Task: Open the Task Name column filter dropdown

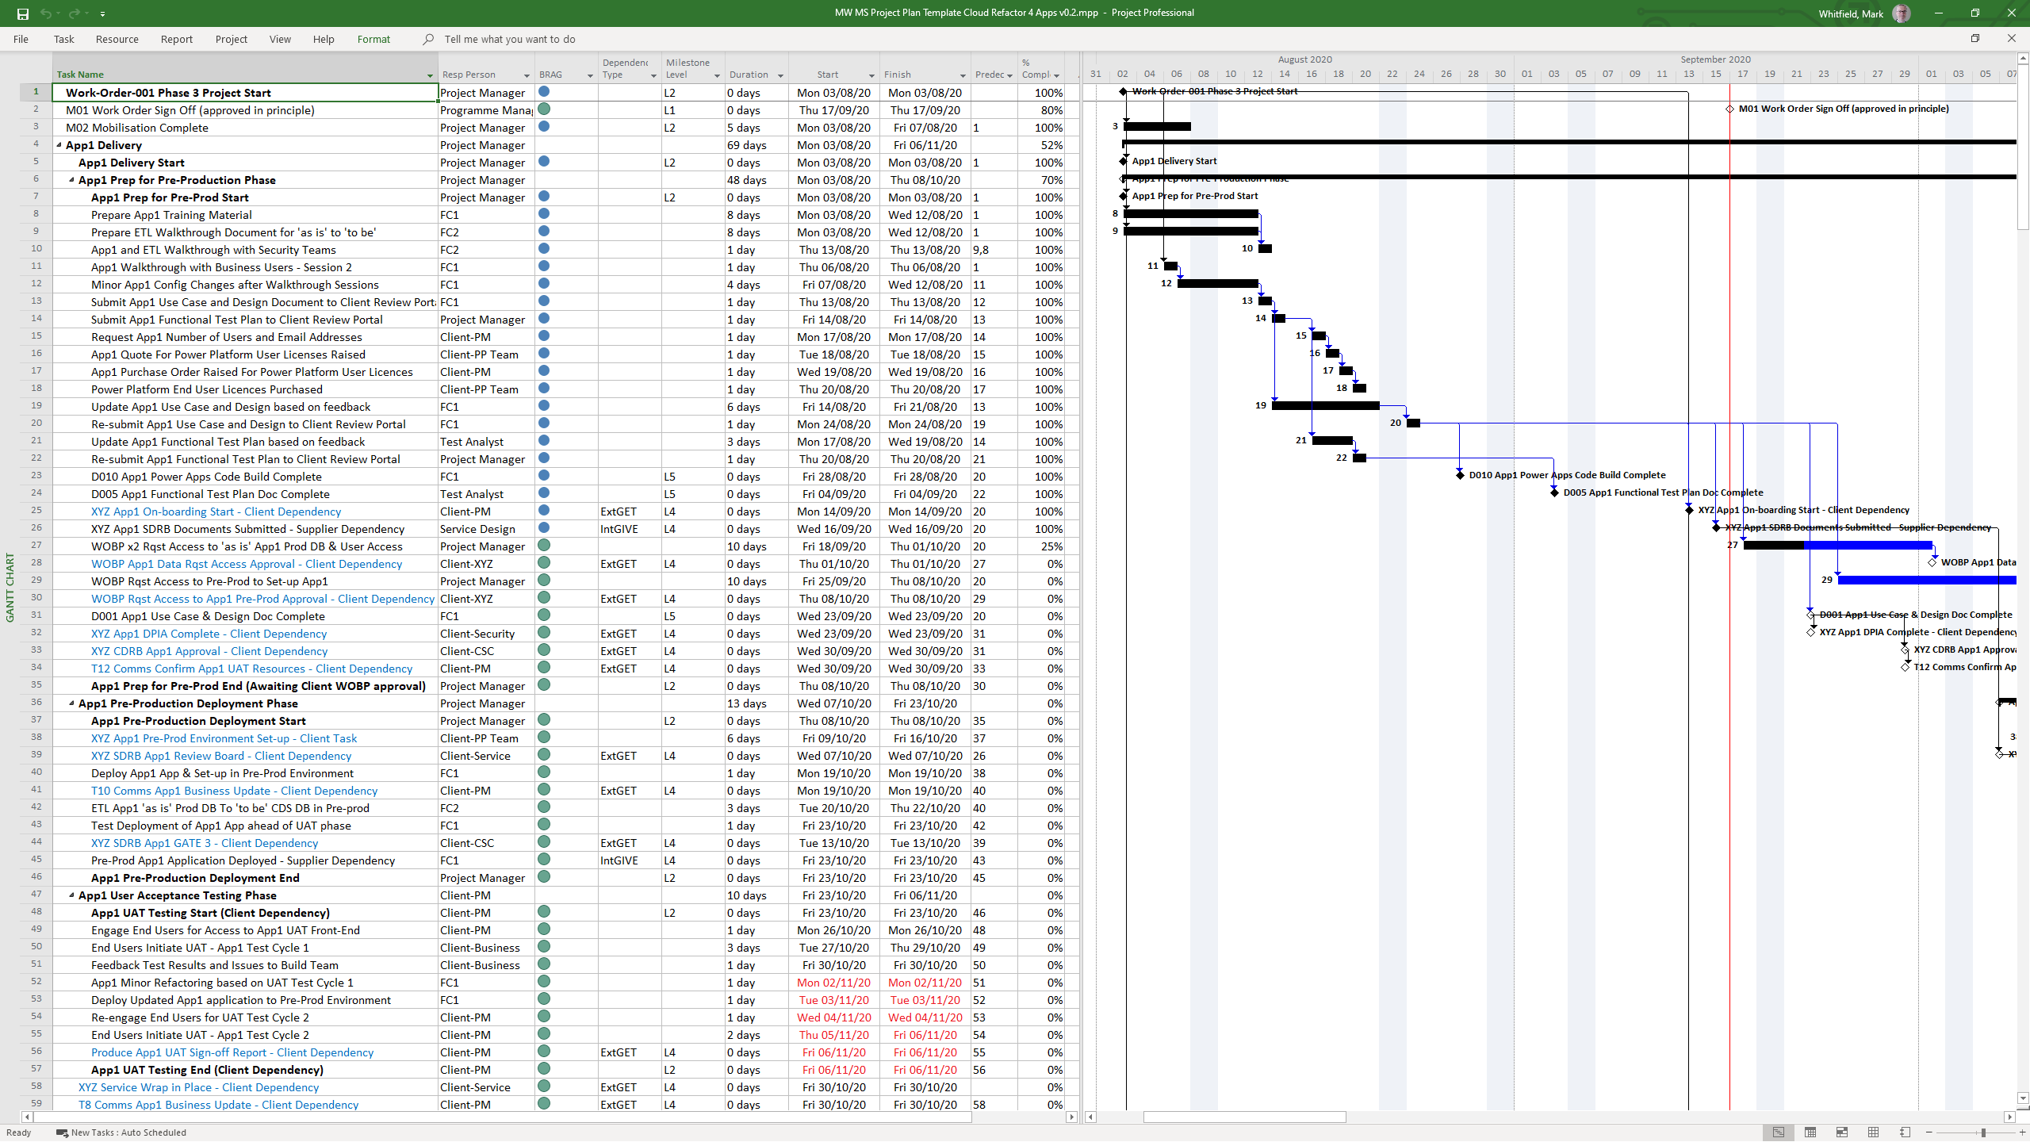Action: [430, 75]
